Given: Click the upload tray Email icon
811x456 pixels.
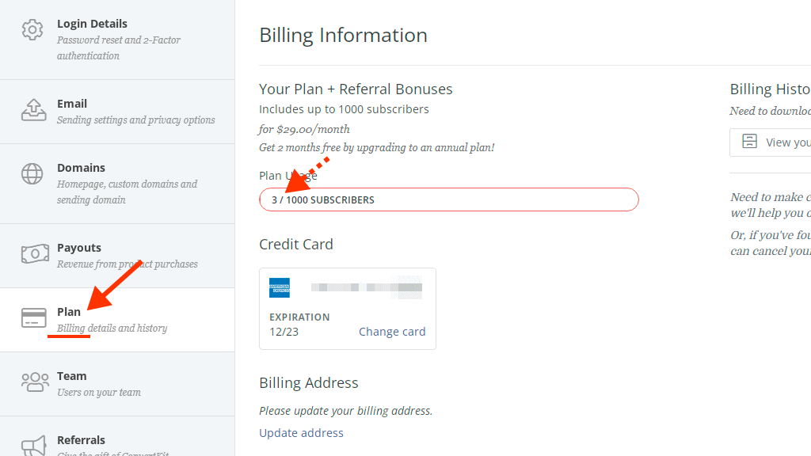Looking at the screenshot, I should [33, 109].
